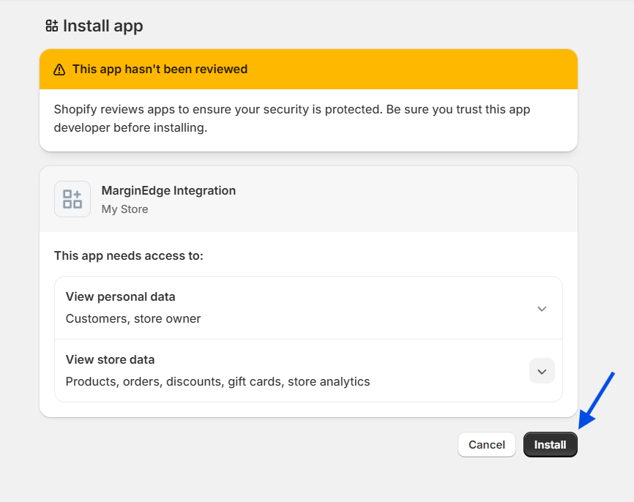
Task: Click "This app hasn't been reviewed" title
Action: 160,70
